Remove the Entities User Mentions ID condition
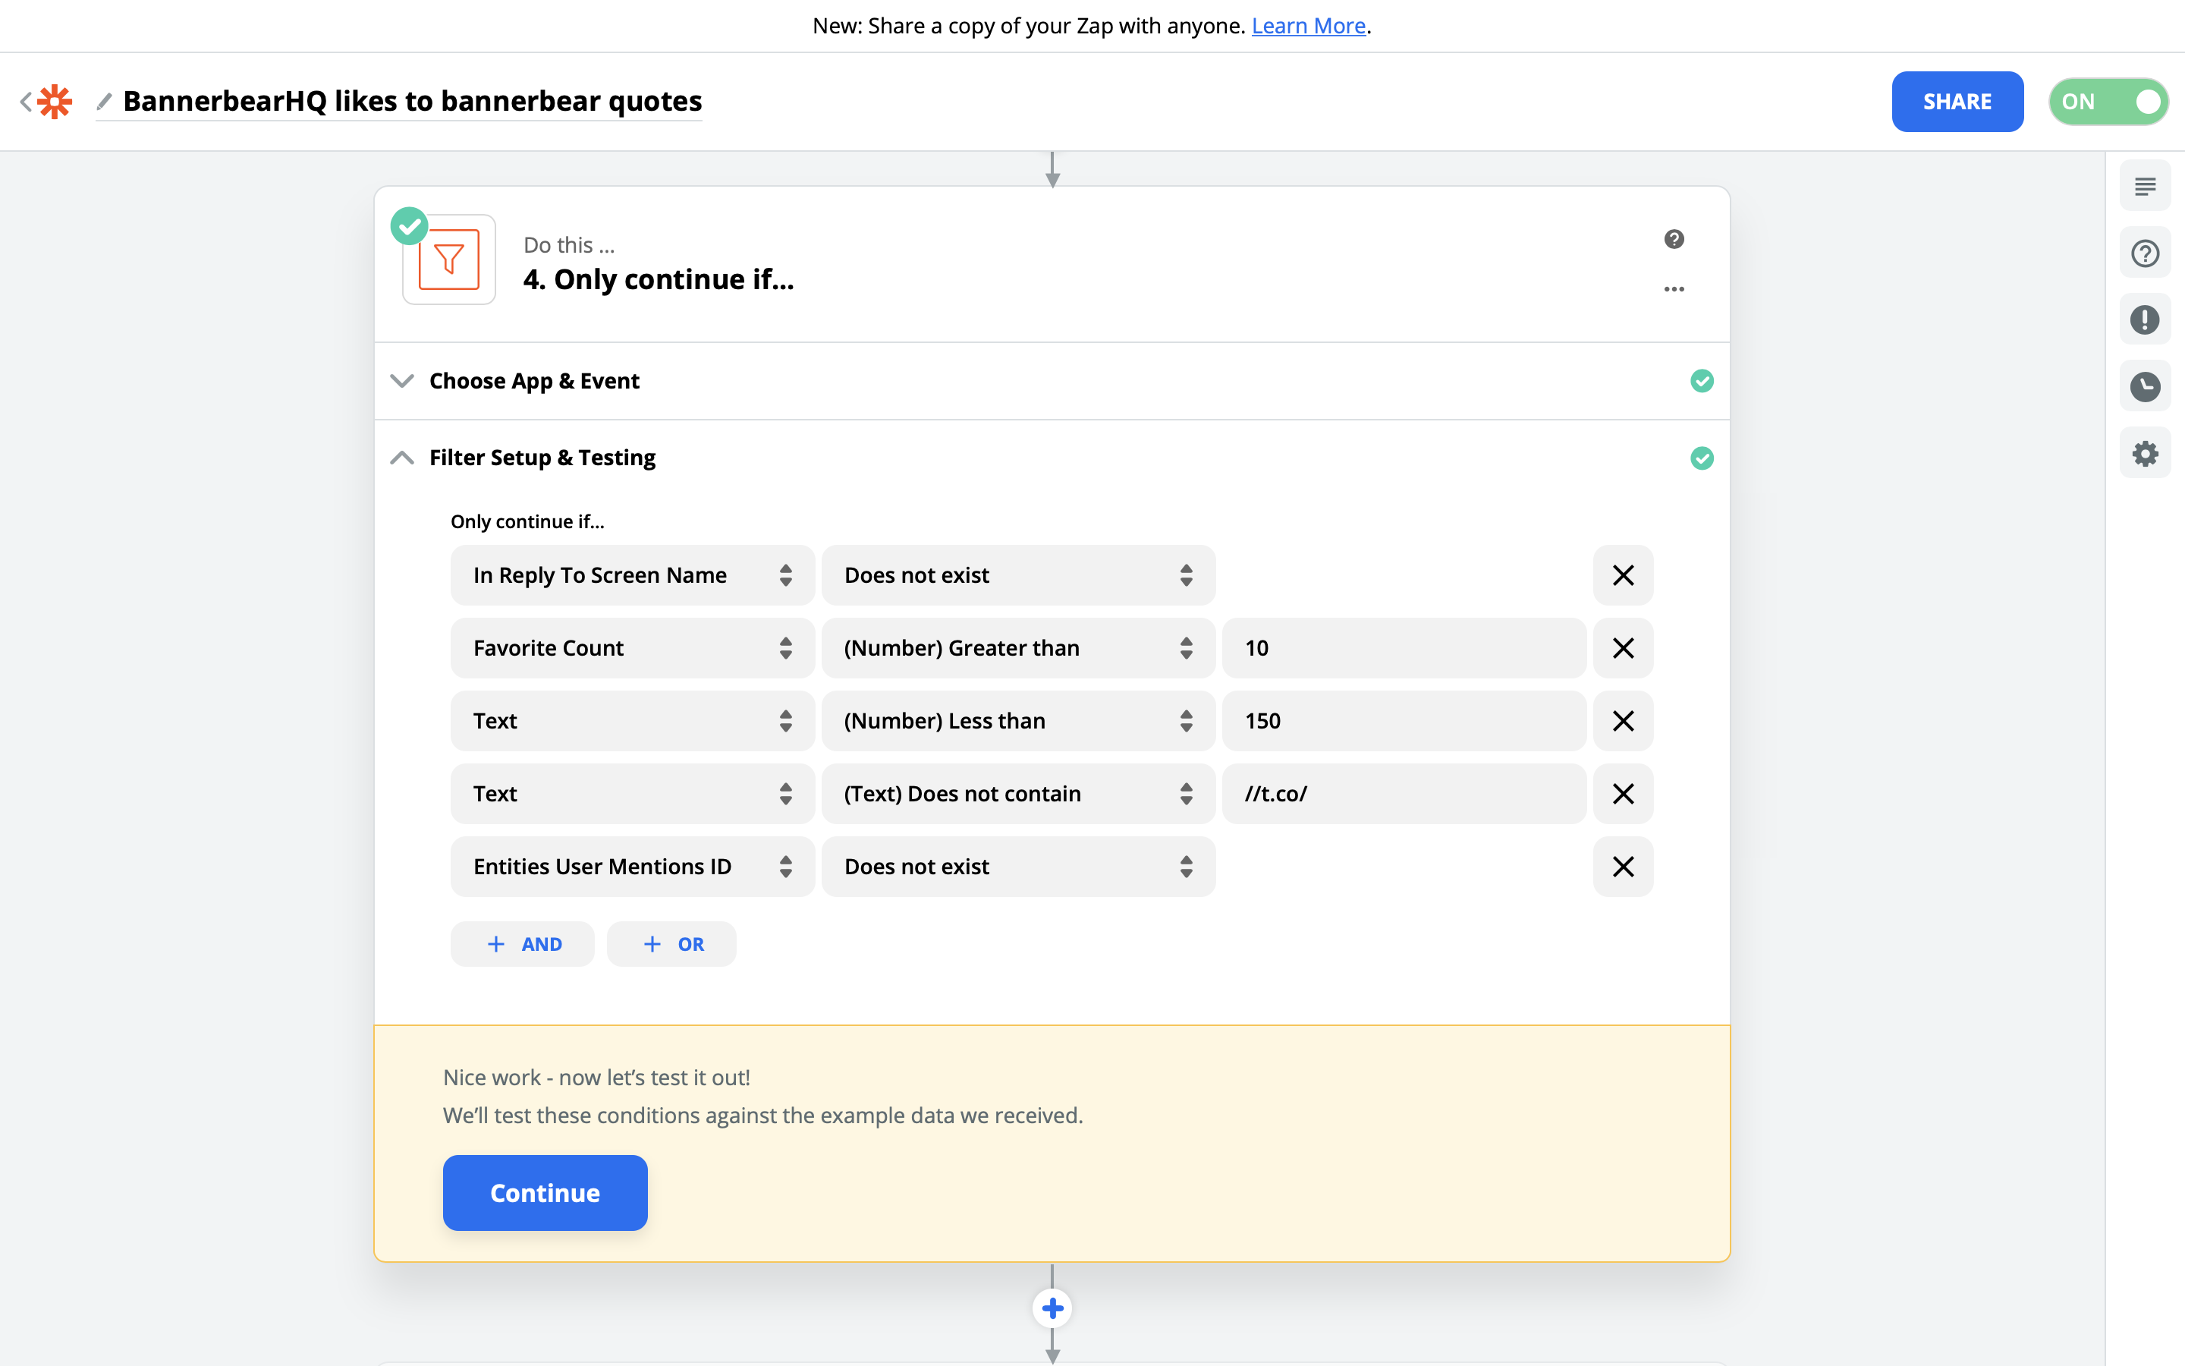This screenshot has width=2185, height=1366. (1624, 867)
